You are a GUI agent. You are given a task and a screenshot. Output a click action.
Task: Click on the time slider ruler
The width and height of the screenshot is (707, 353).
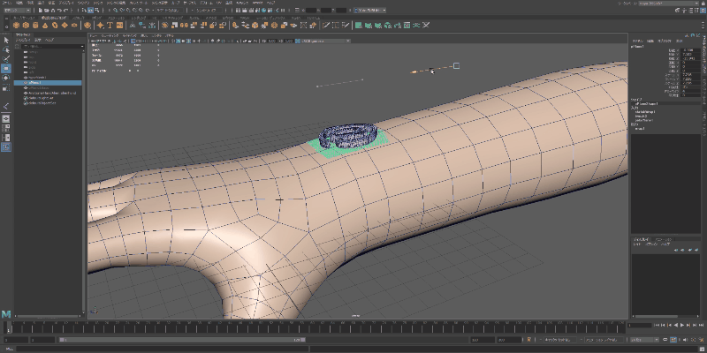309,327
